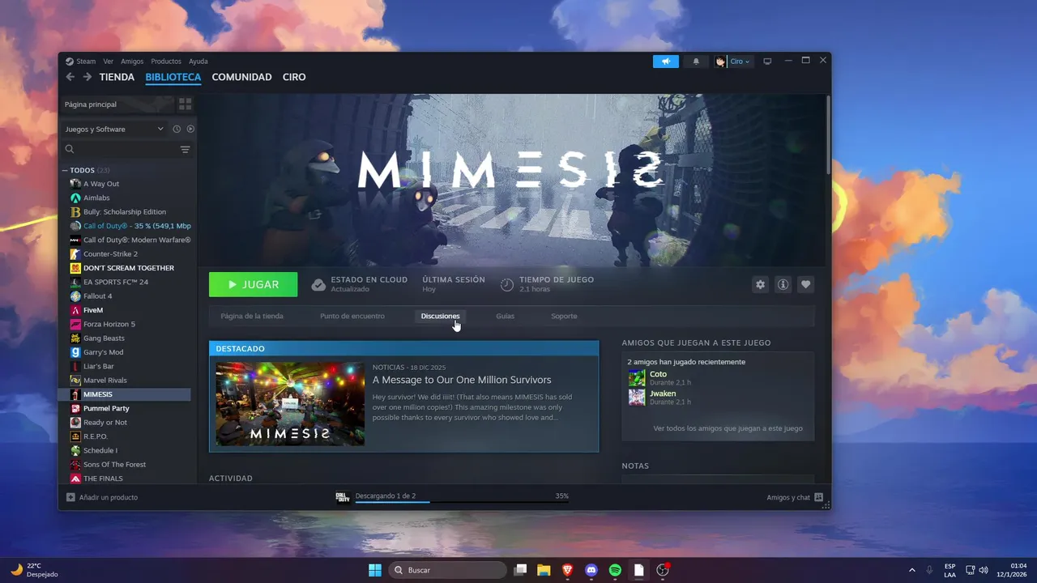
Task: Open the CIRO profile tab
Action: pyautogui.click(x=294, y=77)
